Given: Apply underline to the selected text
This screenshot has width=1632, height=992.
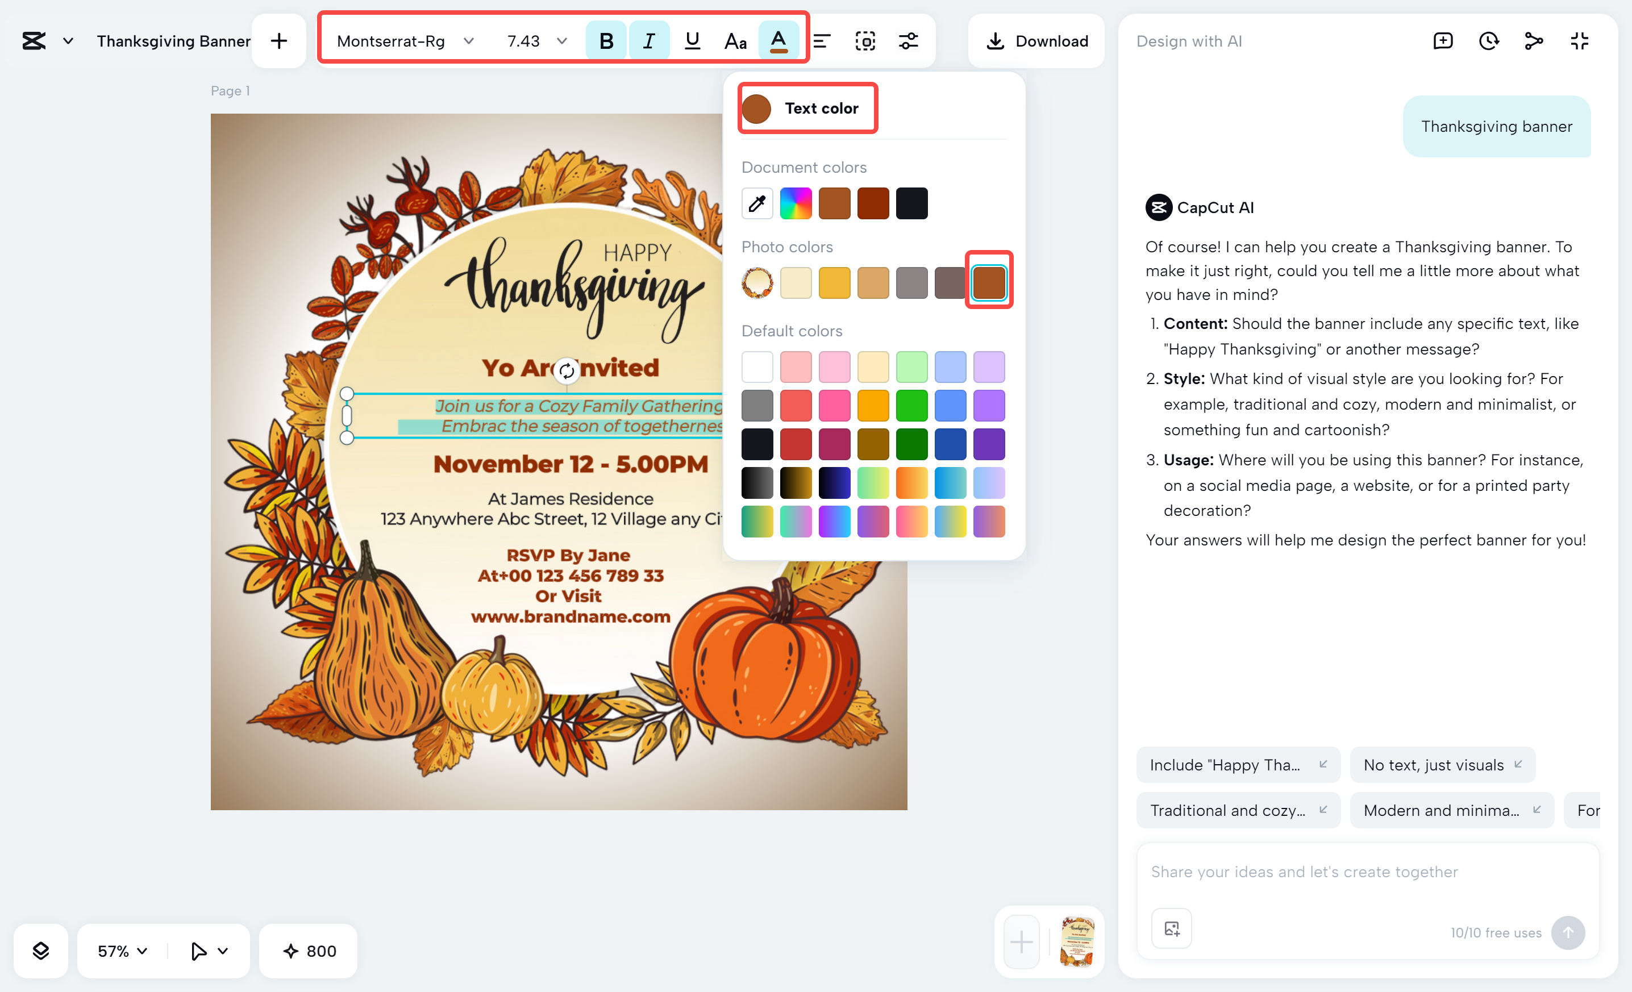Looking at the screenshot, I should 692,40.
